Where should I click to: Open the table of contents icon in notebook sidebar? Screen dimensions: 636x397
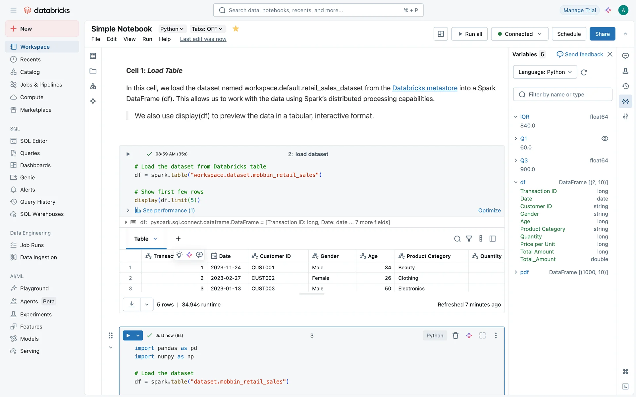(x=93, y=56)
